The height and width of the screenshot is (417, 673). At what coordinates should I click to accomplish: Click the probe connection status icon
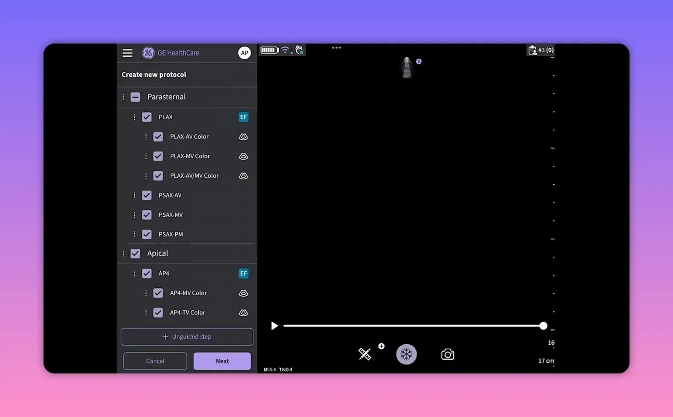[299, 50]
